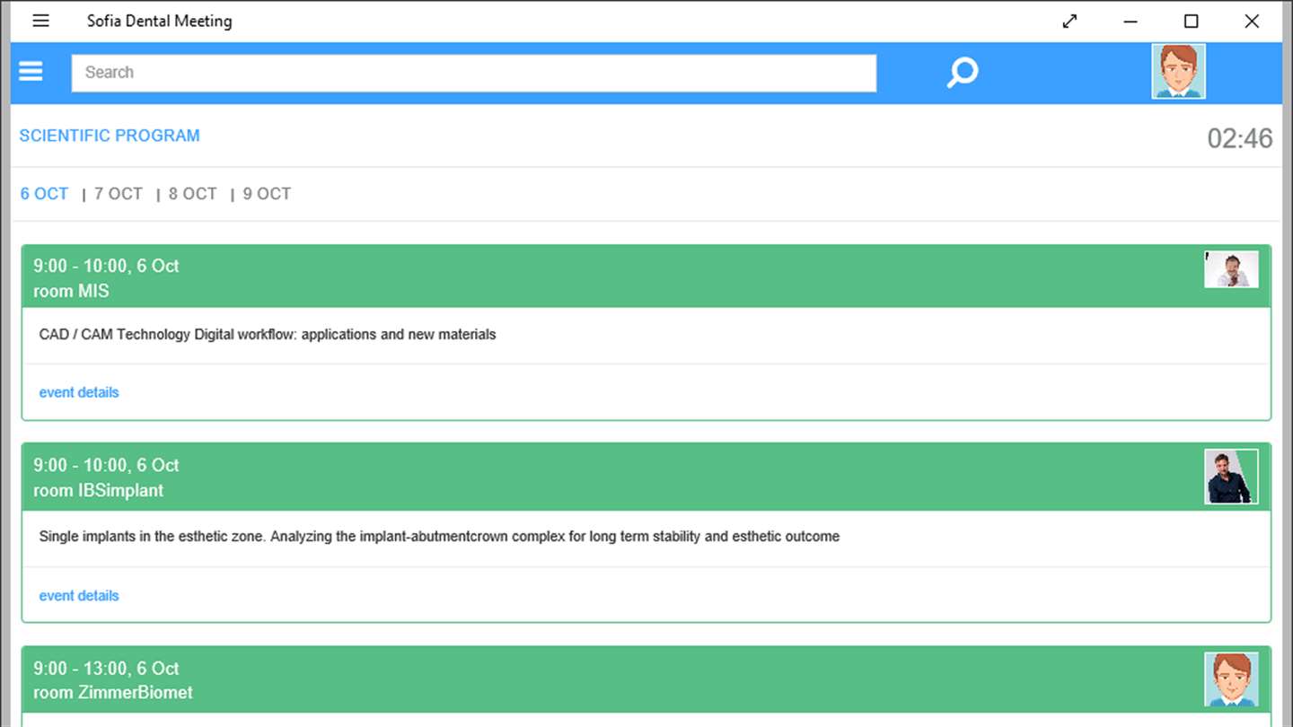Select the room MIS session header
The image size is (1293, 727).
[646, 276]
